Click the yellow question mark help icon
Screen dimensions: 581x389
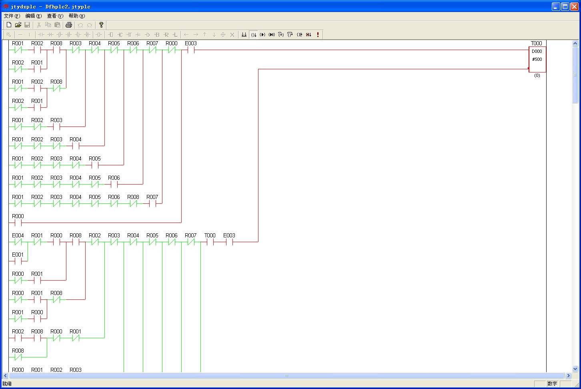click(101, 25)
